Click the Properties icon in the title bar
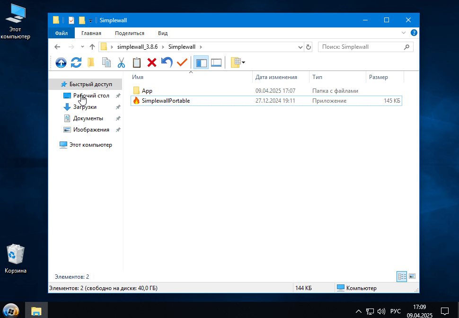Screen dimensions: 459x318 point(71,20)
